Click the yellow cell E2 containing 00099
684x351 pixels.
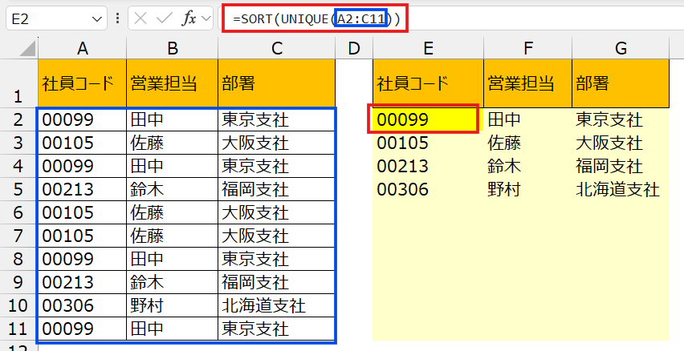tap(427, 120)
